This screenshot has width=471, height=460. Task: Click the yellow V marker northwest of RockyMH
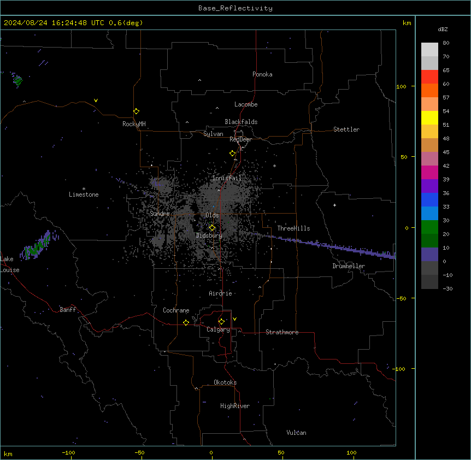(96, 101)
